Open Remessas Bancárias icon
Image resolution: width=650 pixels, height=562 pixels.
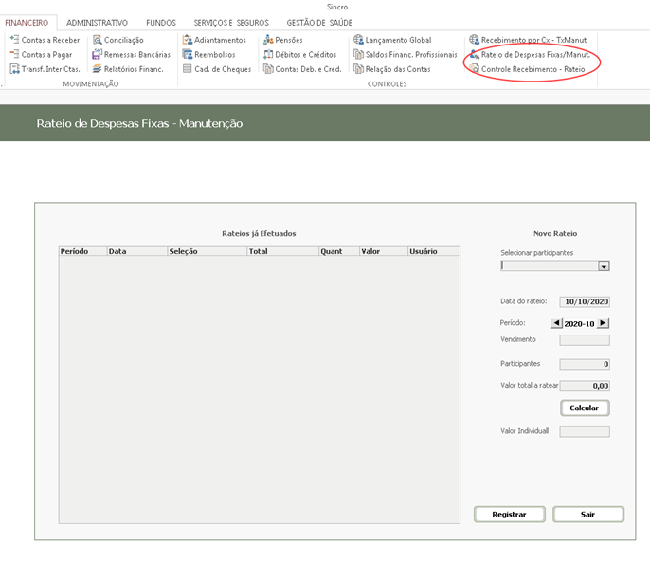(x=97, y=55)
